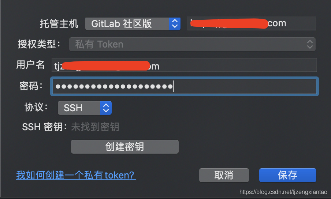Click blue arrows beside SSH protocol
The width and height of the screenshot is (331, 199).
(x=106, y=108)
